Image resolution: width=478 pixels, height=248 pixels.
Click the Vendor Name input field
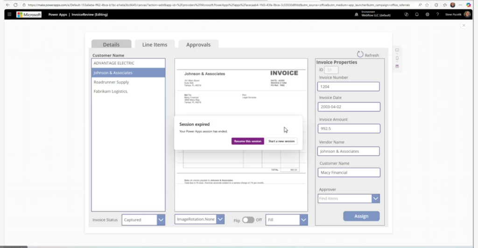pyautogui.click(x=348, y=151)
